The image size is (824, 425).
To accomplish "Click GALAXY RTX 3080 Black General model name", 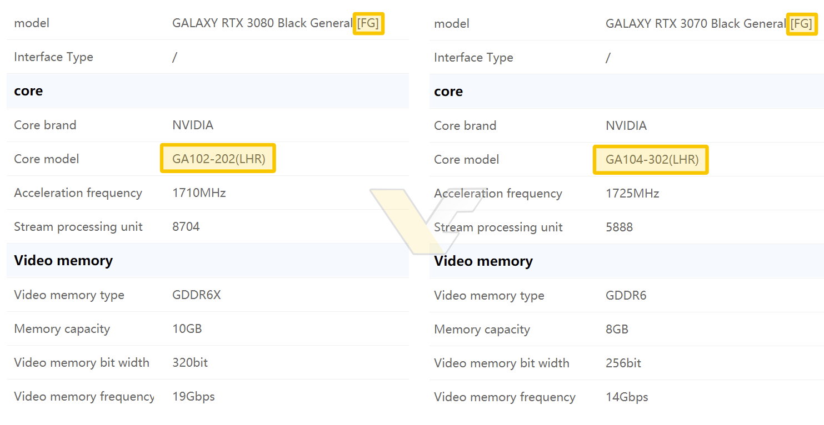I will click(262, 23).
